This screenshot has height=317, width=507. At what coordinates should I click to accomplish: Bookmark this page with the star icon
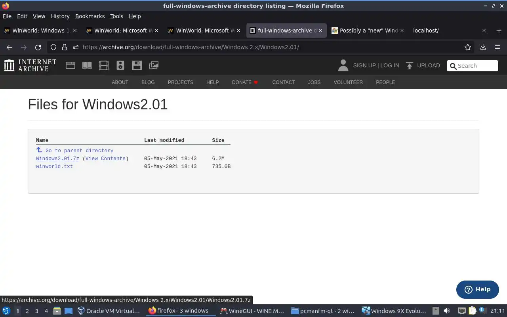tap(468, 47)
